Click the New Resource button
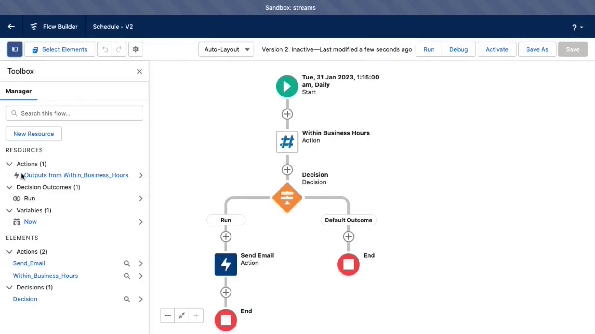The height and width of the screenshot is (334, 595). point(33,134)
